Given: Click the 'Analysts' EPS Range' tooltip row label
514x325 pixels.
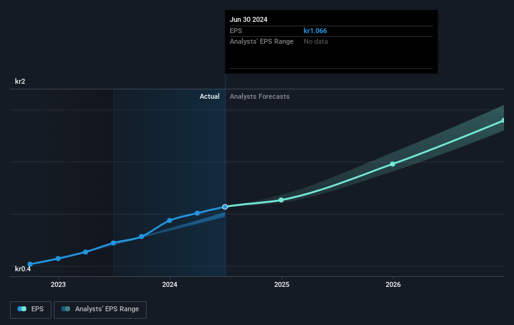Looking at the screenshot, I should pyautogui.click(x=262, y=42).
